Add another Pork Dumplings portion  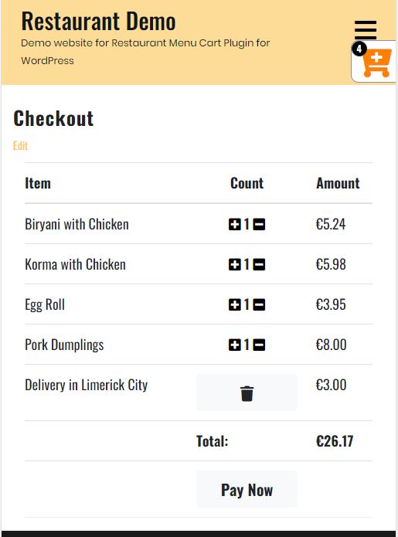(x=235, y=345)
